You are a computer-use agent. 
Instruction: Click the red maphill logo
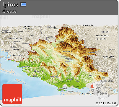(x=12, y=94)
